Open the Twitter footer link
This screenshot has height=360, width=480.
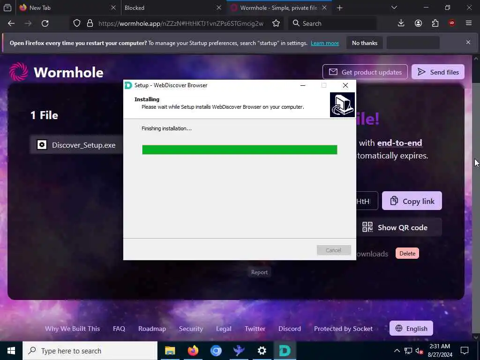point(255,329)
